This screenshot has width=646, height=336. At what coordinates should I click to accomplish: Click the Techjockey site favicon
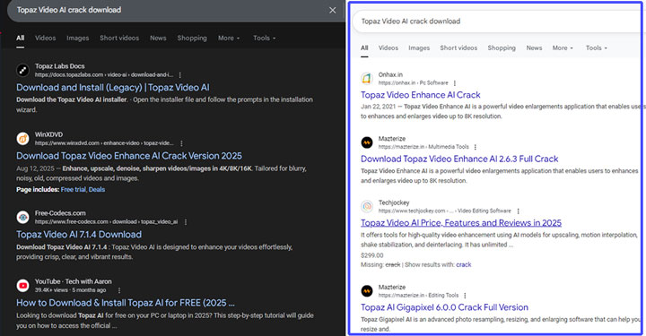367,206
